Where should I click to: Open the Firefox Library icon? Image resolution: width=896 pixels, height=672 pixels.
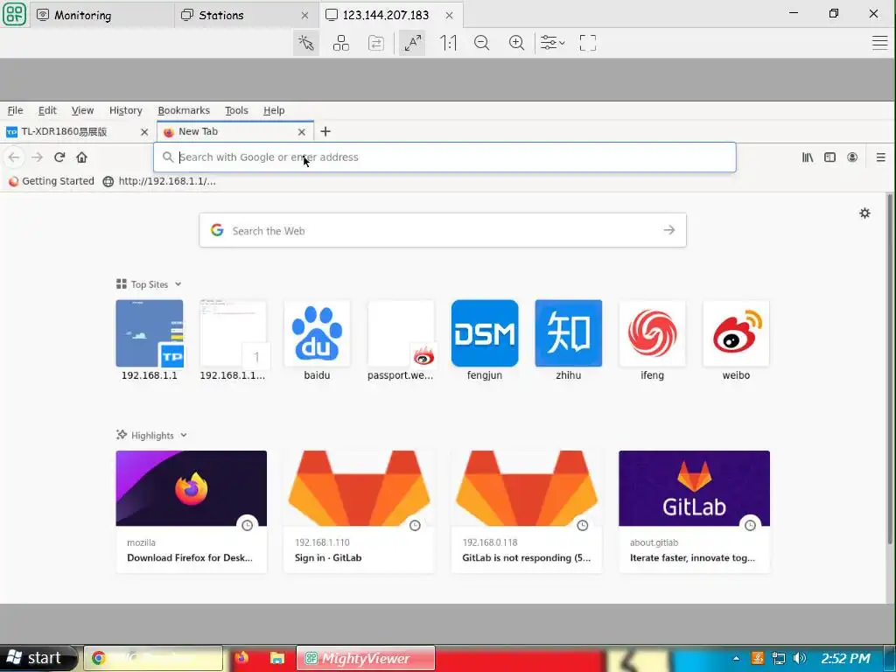(808, 157)
